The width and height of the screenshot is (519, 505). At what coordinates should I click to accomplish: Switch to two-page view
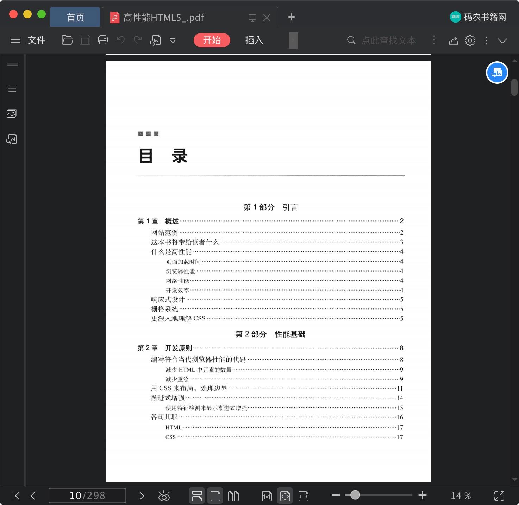click(233, 496)
